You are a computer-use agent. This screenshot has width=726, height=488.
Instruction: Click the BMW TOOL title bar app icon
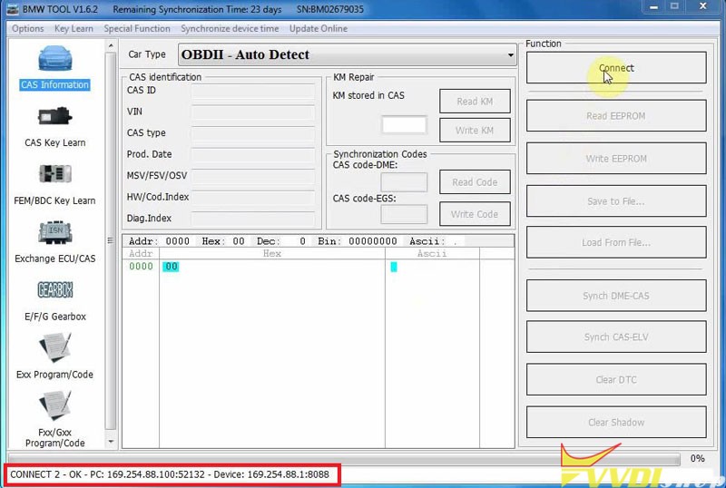click(x=13, y=9)
